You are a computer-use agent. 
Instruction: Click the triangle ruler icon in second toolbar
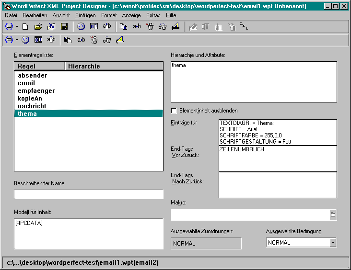click(120, 40)
